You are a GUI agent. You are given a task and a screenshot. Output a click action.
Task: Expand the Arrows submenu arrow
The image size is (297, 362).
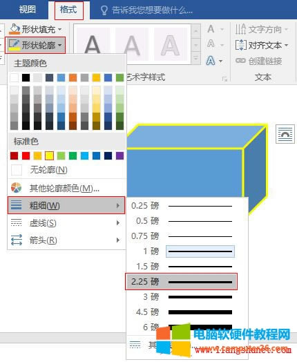(x=118, y=240)
